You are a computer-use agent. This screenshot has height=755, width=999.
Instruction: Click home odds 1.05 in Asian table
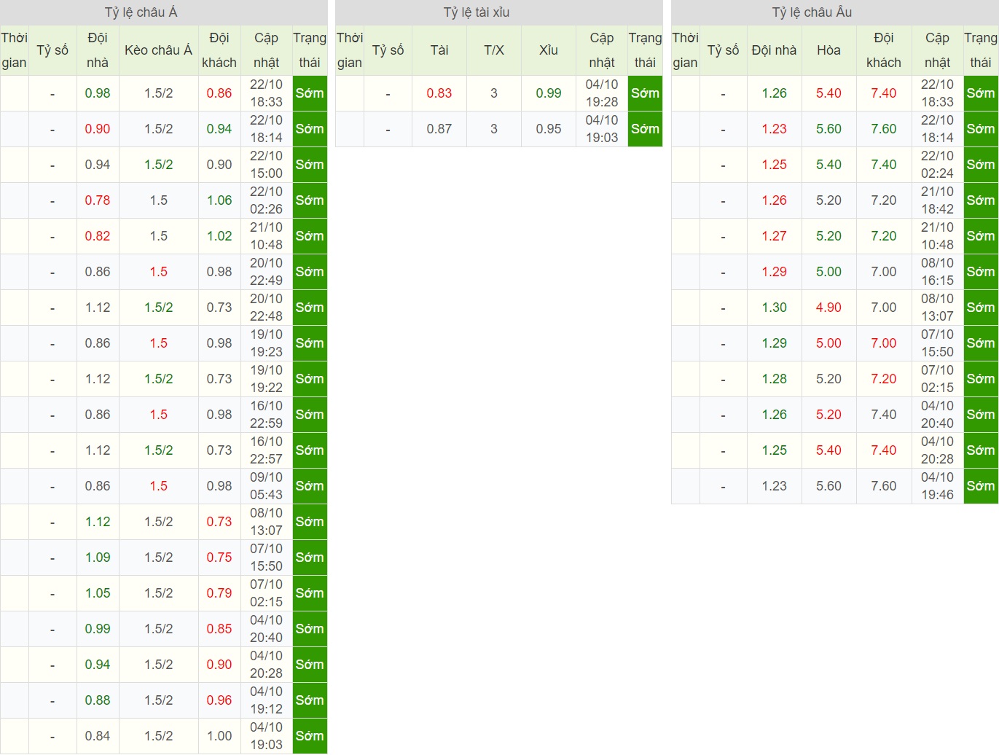coord(98,593)
